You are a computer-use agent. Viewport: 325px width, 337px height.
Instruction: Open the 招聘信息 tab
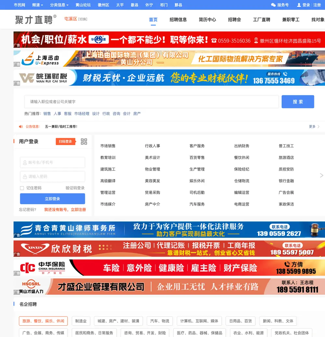point(178,20)
